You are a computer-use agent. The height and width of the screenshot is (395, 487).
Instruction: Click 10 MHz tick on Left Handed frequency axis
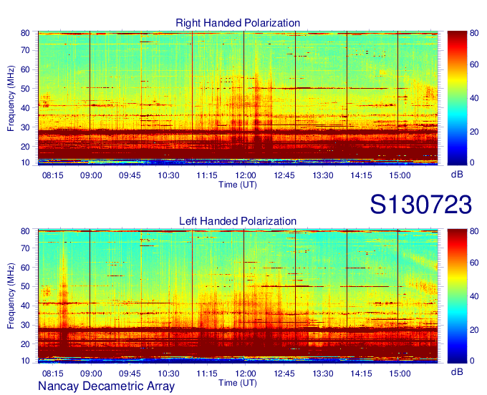tap(25, 361)
